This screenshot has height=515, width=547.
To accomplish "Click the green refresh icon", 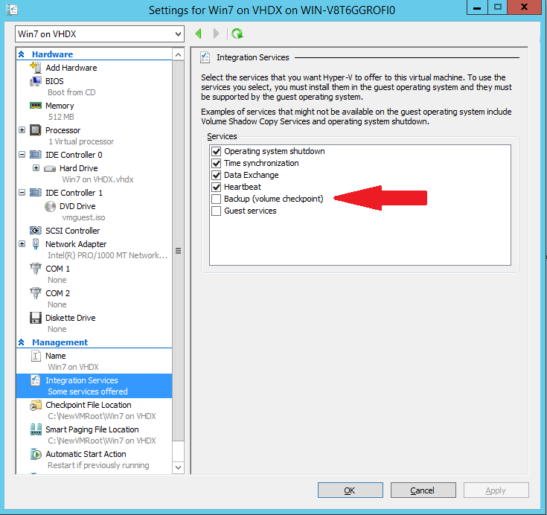I will [237, 33].
